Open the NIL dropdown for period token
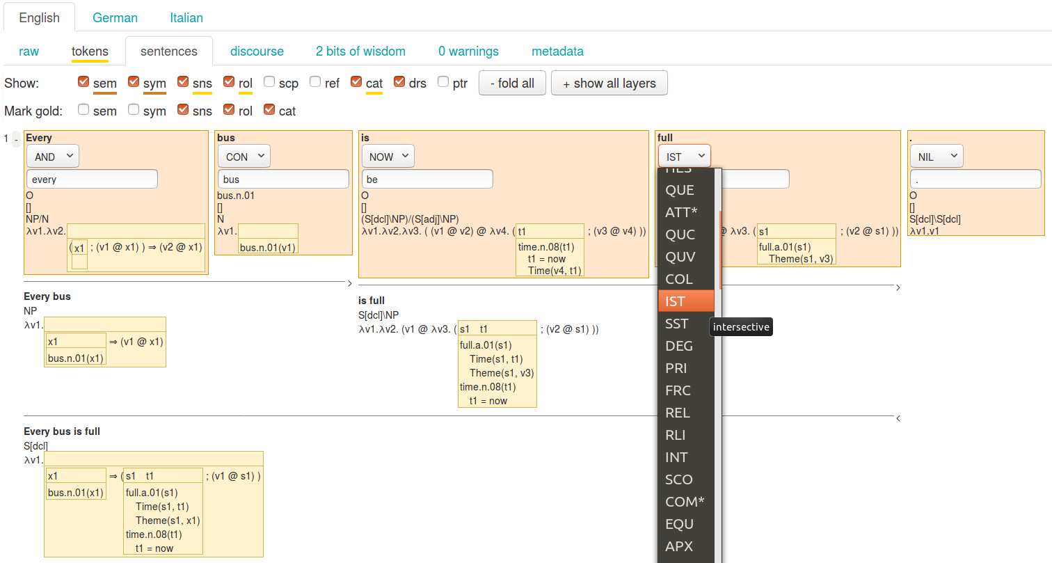The image size is (1052, 563). (x=937, y=157)
